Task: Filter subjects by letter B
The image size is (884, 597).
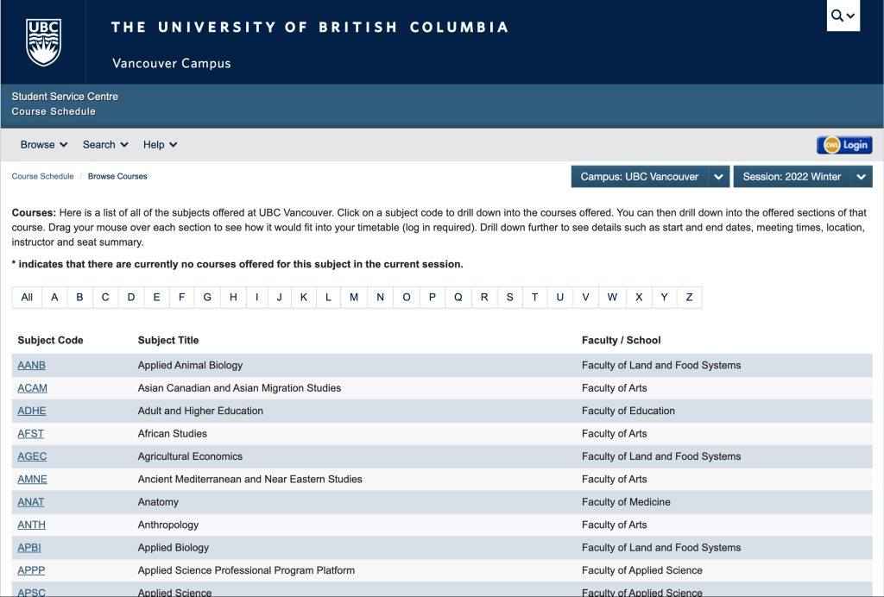Action: pyautogui.click(x=80, y=298)
